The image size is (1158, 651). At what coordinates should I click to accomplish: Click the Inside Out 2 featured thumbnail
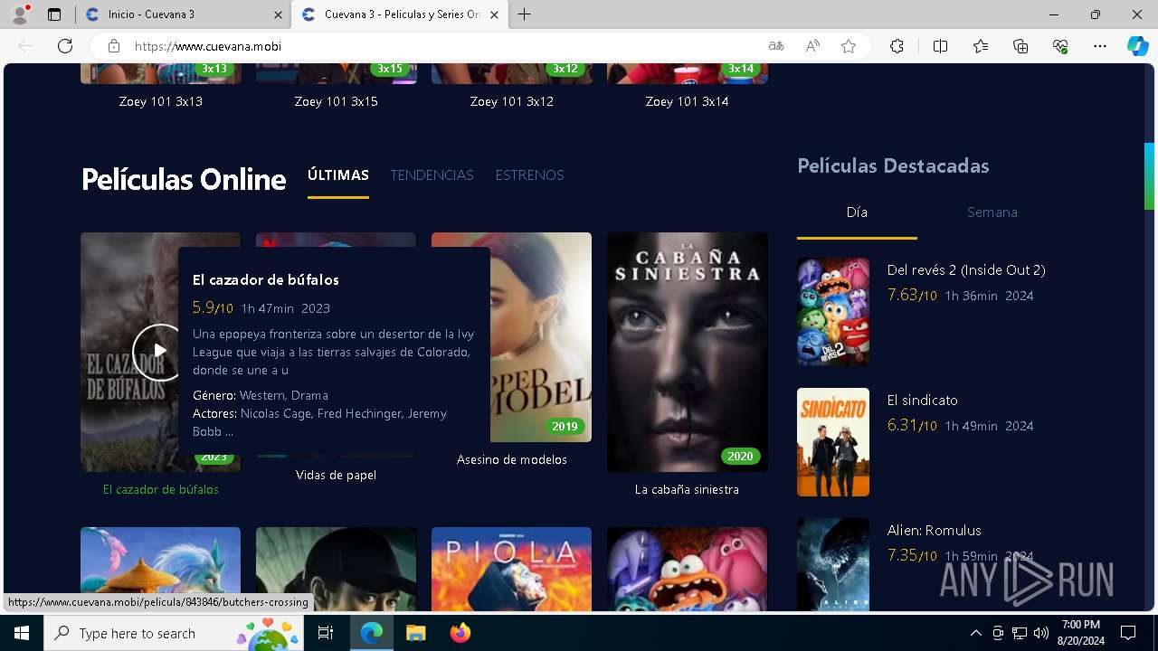[x=833, y=312]
